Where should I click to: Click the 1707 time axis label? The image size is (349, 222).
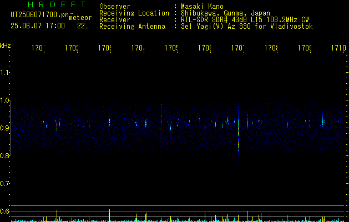(238, 48)
